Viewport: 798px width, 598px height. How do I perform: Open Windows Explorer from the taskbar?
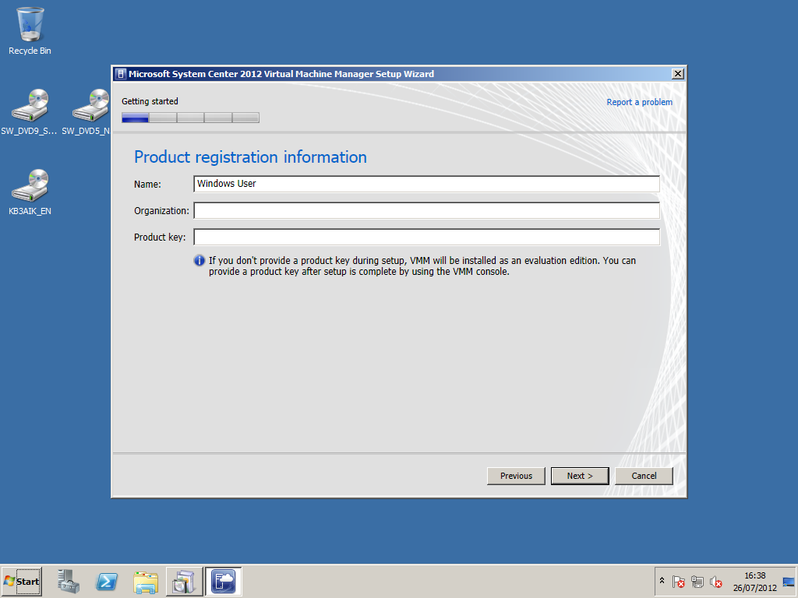click(x=146, y=581)
